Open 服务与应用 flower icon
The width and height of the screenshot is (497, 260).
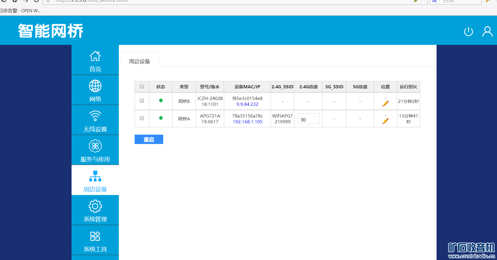pyautogui.click(x=95, y=146)
